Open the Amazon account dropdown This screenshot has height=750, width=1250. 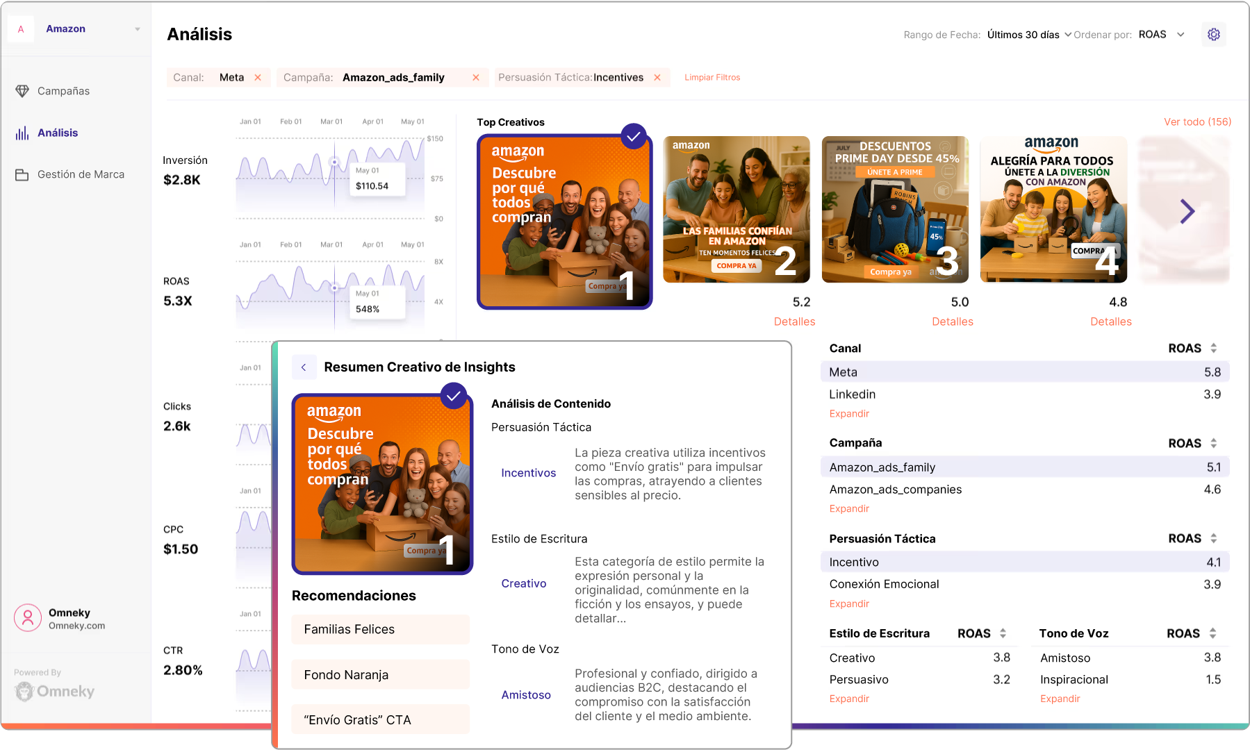tap(138, 29)
